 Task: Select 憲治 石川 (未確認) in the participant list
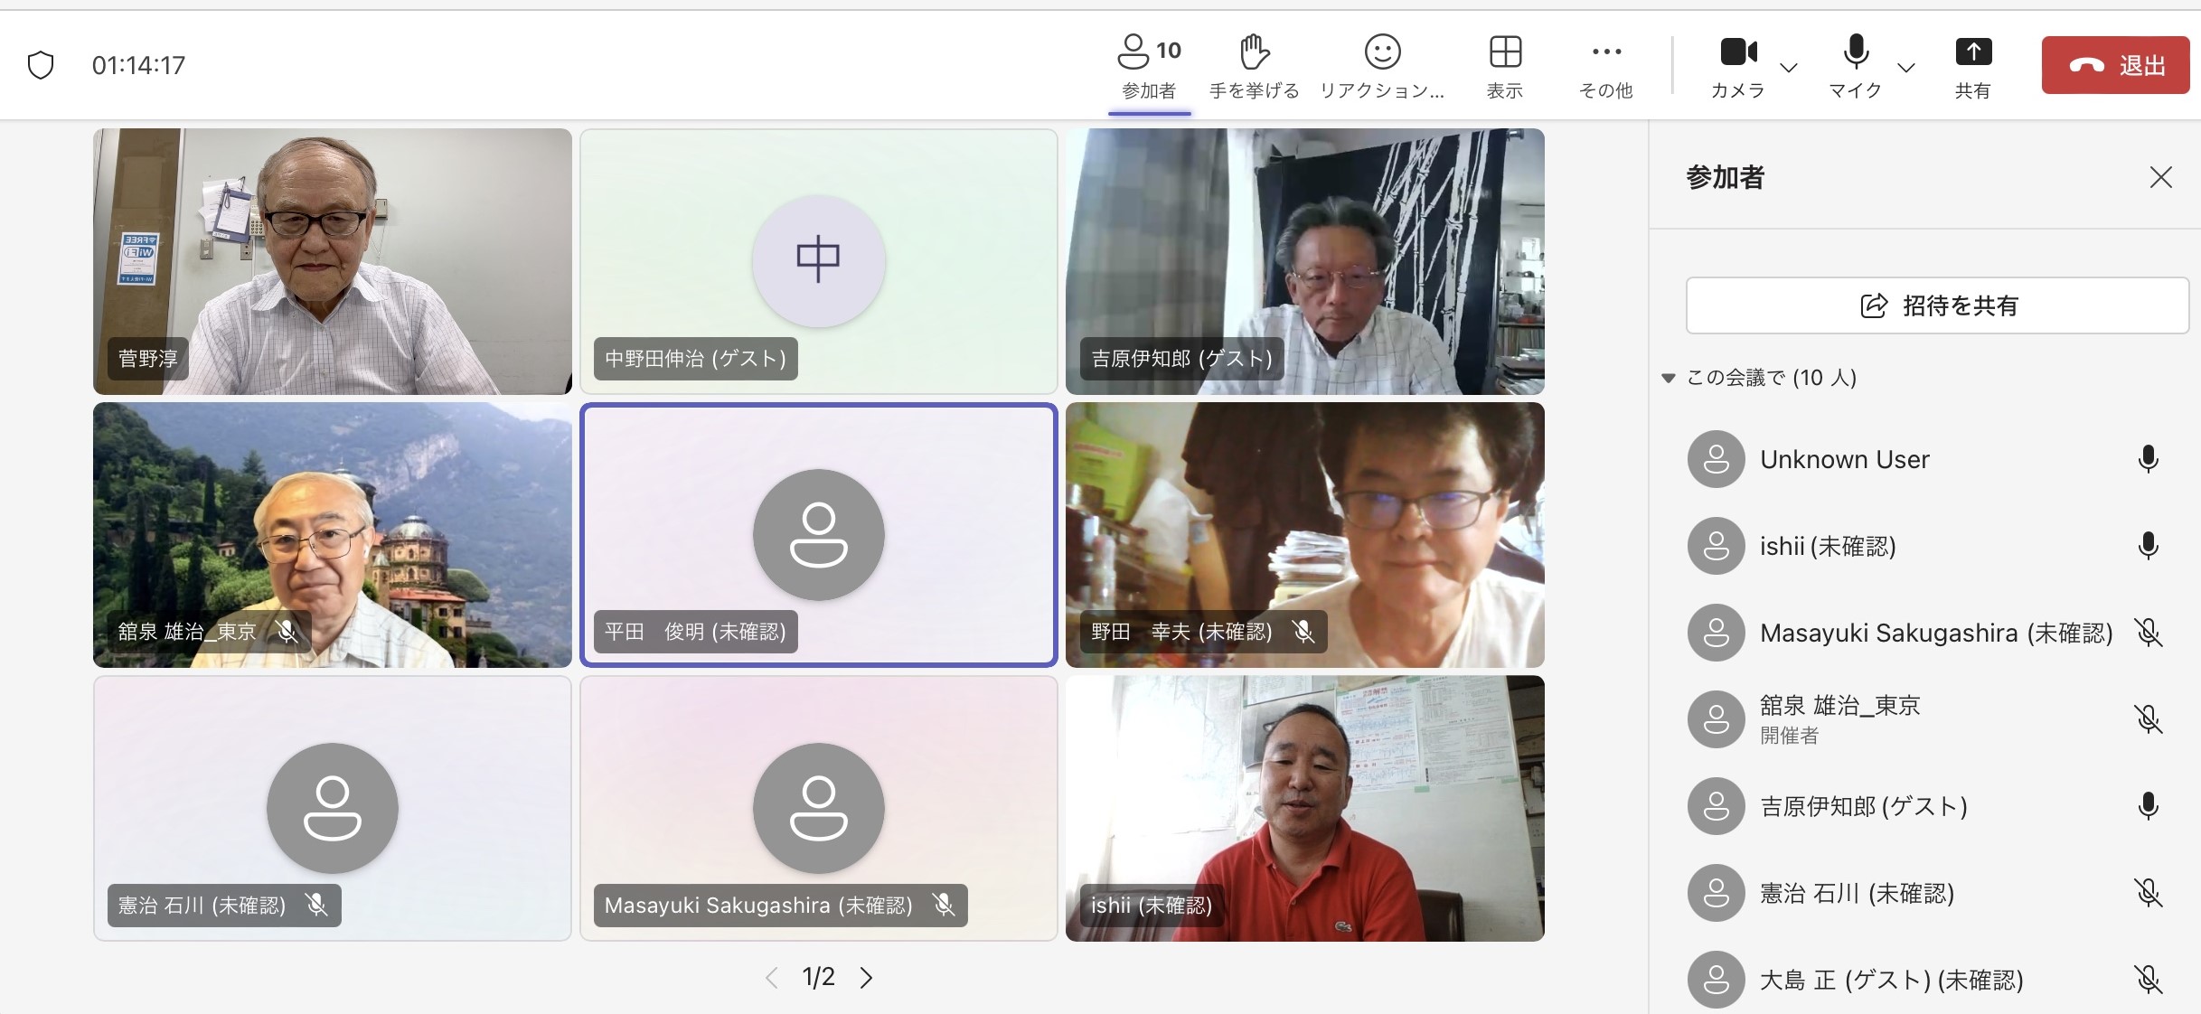tap(1924, 893)
